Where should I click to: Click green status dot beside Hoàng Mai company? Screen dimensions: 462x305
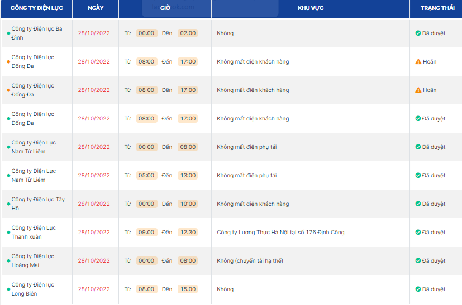8,260
